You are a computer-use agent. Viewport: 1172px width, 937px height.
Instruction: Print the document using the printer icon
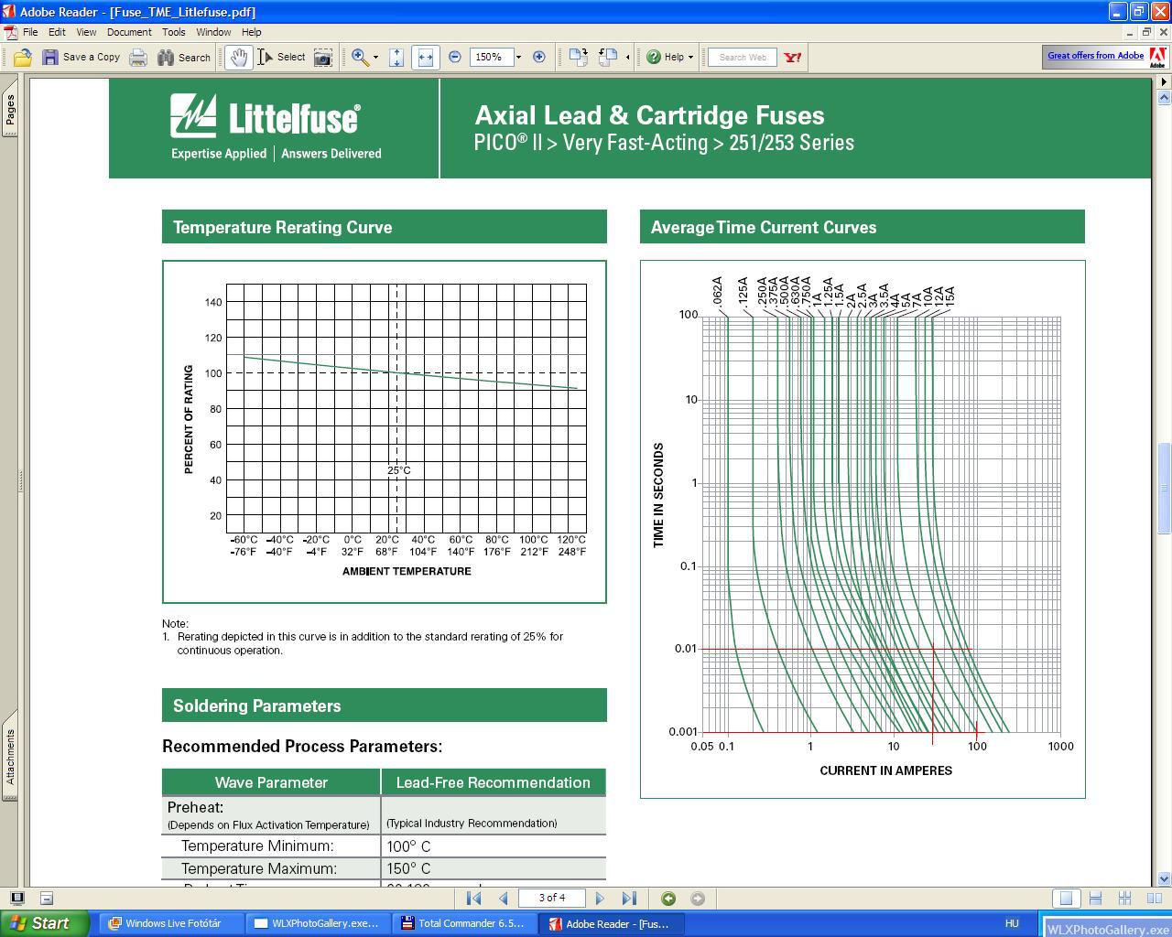click(138, 58)
